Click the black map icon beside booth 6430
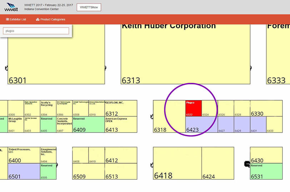The height and width of the screenshot is (192, 290). click(x=247, y=164)
